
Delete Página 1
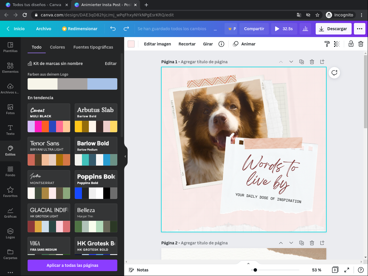[312, 62]
